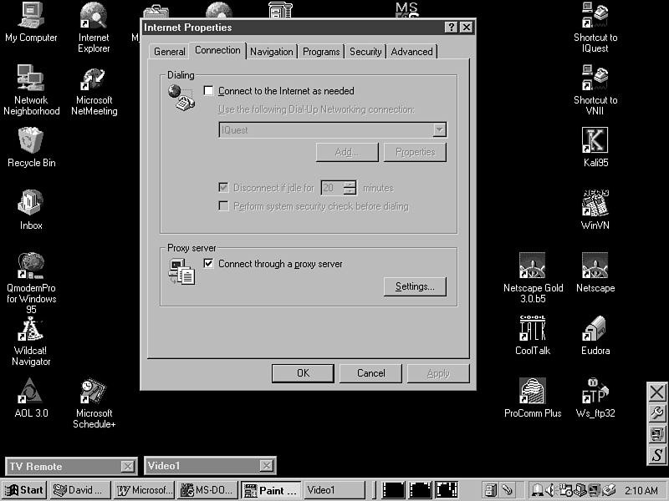Switch to the David taskbar window

coord(80,490)
